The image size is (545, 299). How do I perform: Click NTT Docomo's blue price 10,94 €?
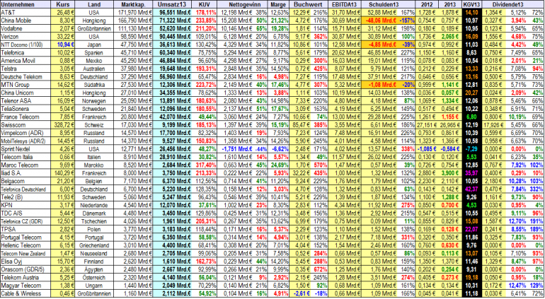click(63, 45)
